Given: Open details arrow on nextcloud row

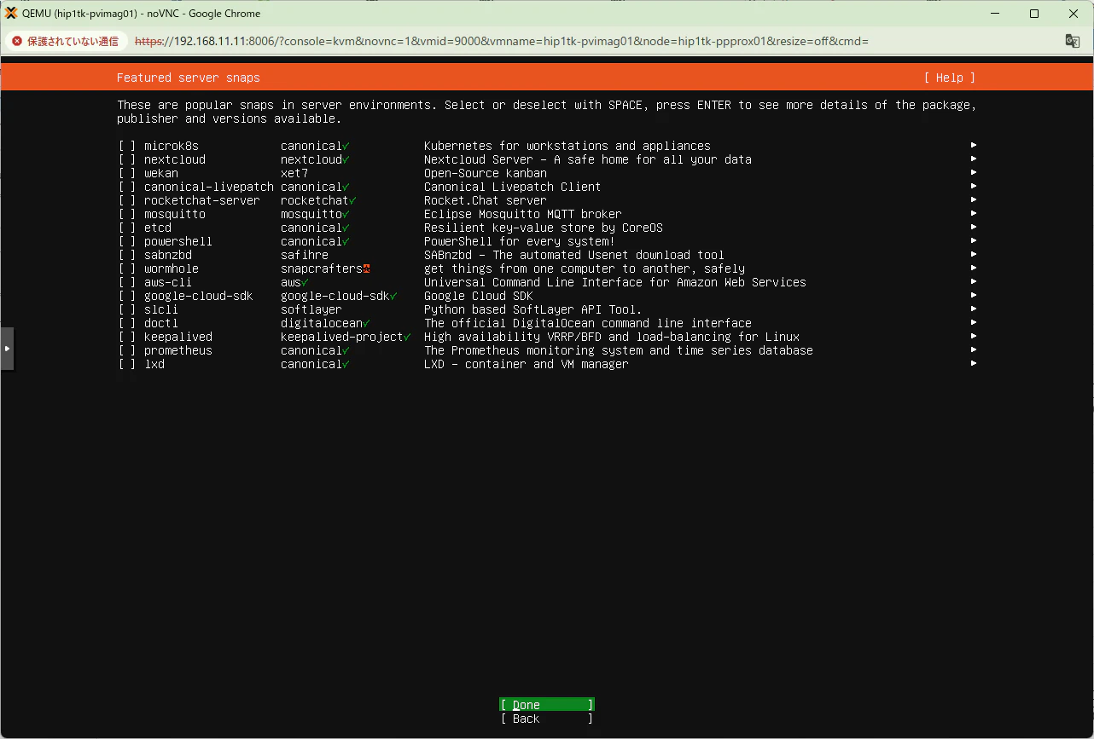Looking at the screenshot, I should pyautogui.click(x=974, y=159).
